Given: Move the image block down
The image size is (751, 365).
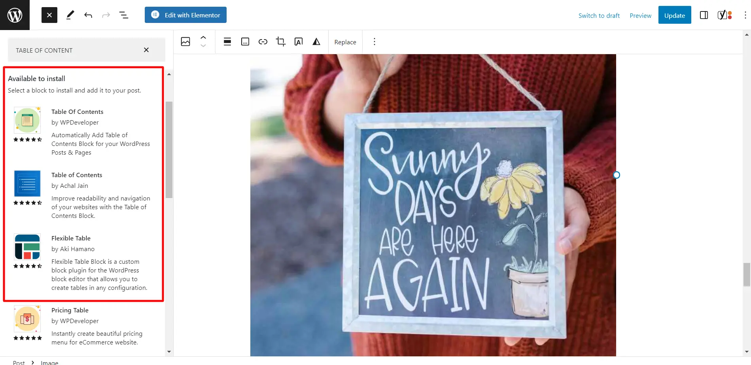Looking at the screenshot, I should click(x=203, y=46).
